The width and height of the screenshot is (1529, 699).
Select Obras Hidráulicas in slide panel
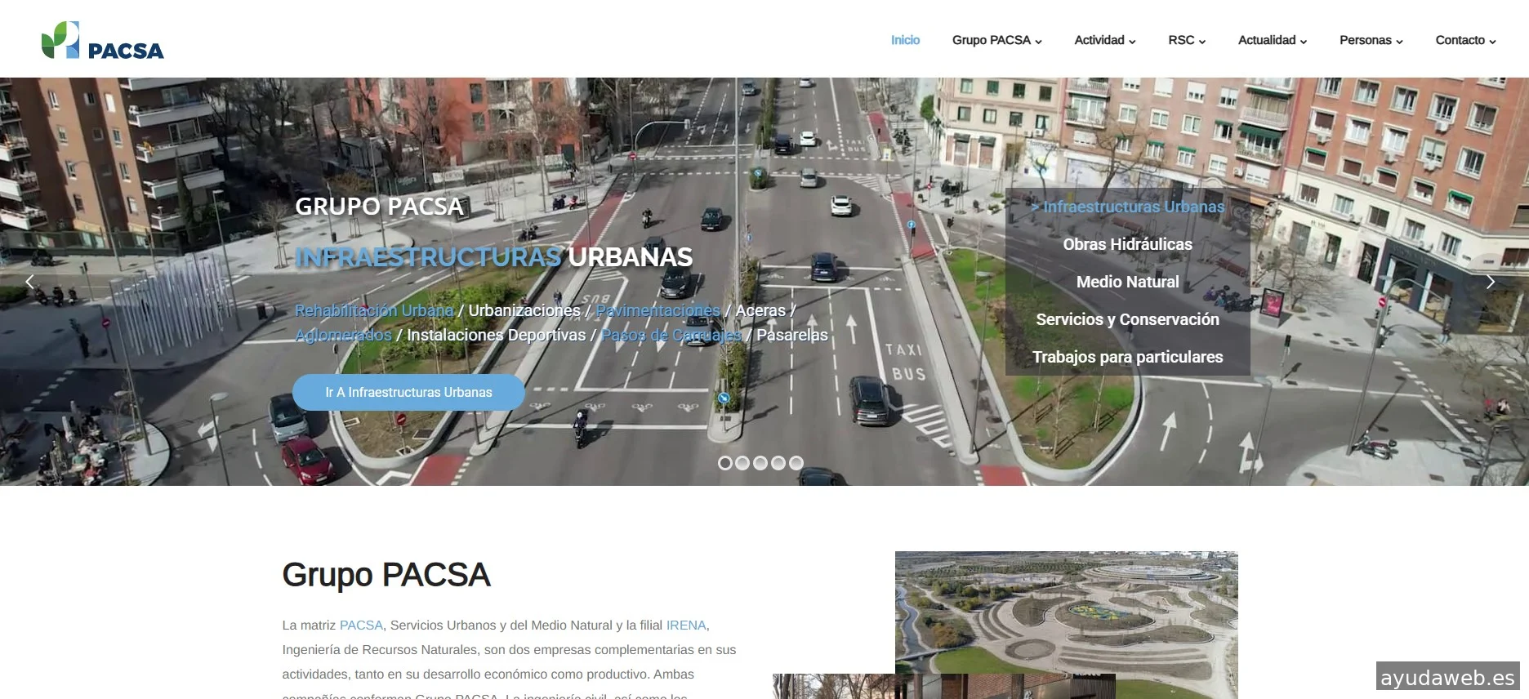(1127, 244)
